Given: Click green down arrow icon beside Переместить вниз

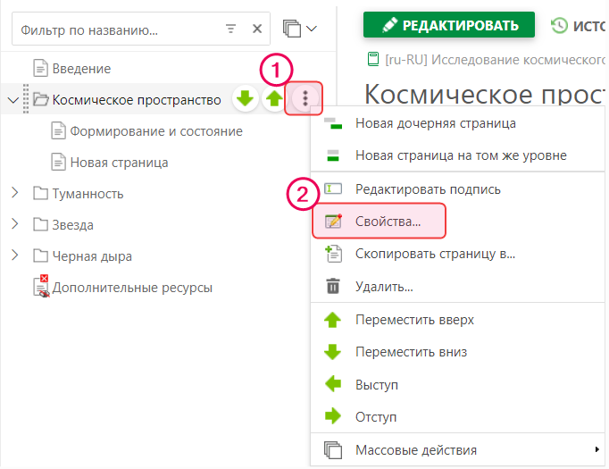Looking at the screenshot, I should tap(333, 352).
